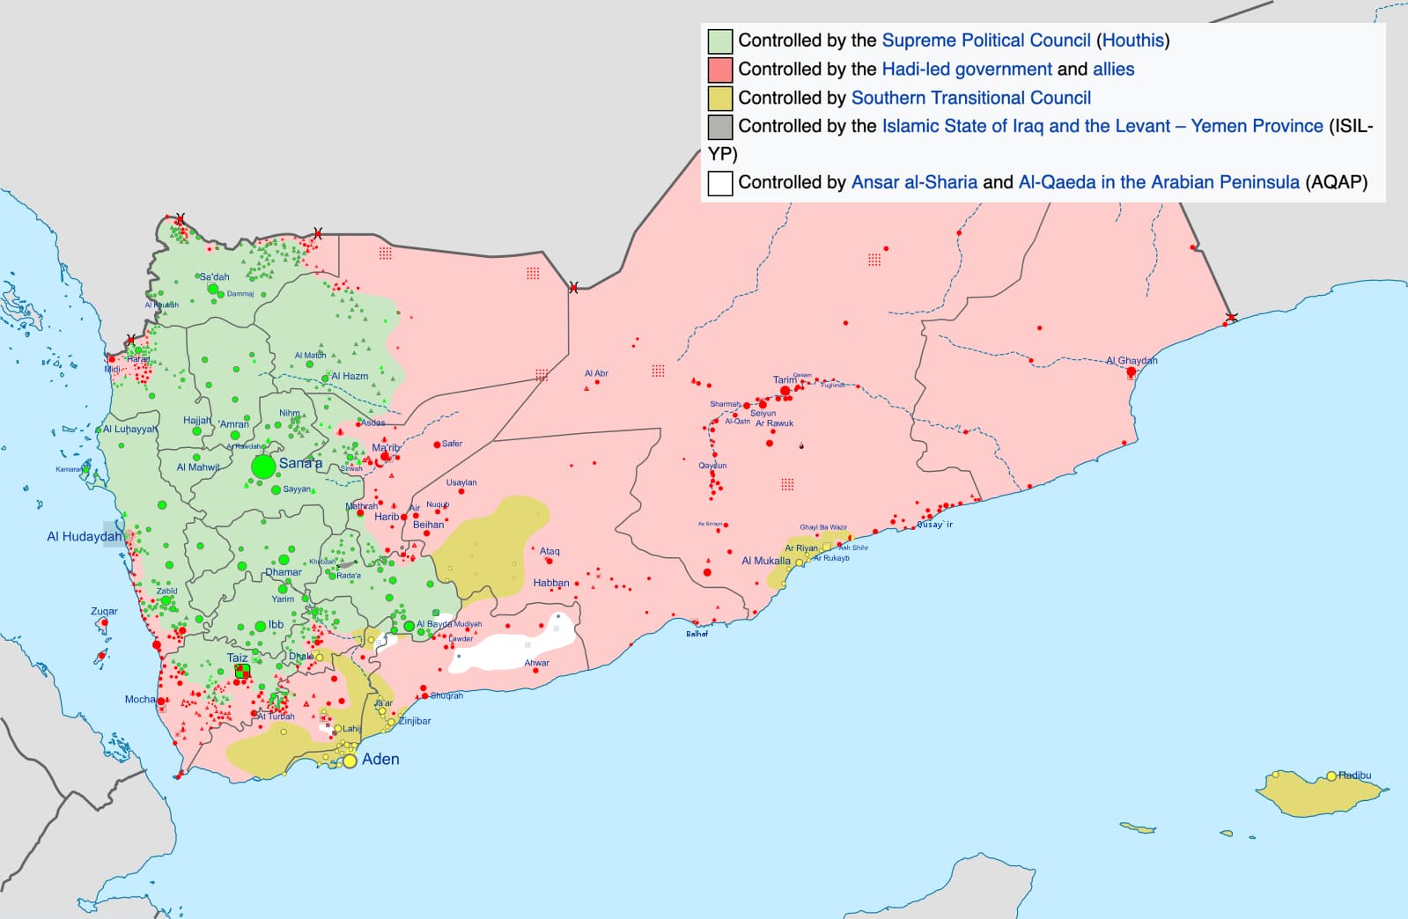The image size is (1408, 919).
Task: Follow the Ansar al-Sharia link
Action: (x=914, y=182)
